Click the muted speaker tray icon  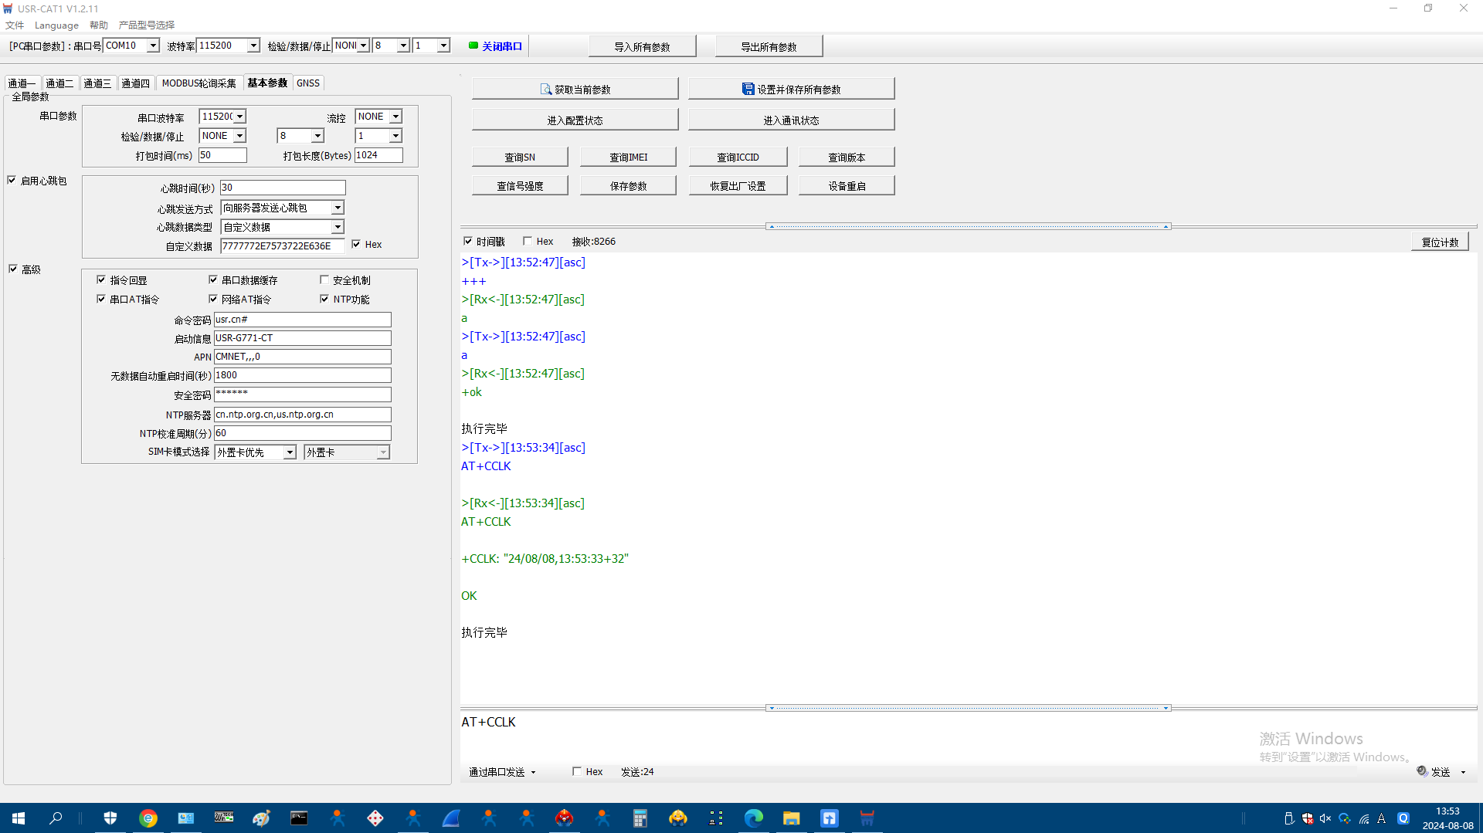point(1325,818)
